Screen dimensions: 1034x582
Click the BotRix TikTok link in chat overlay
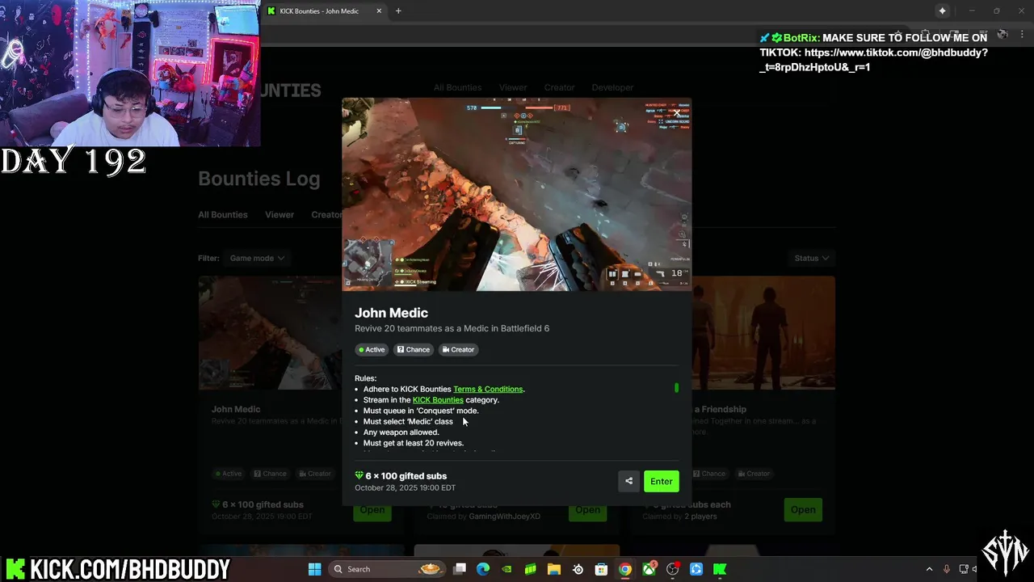pos(873,59)
